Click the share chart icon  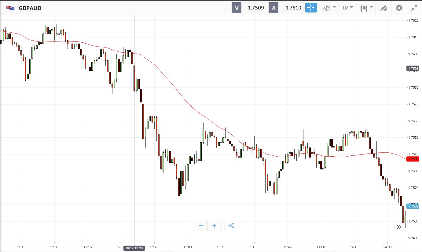point(231,226)
